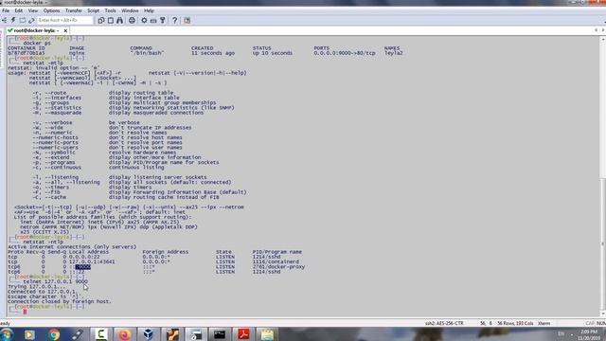Open the black terminal window taskbar icon
Image resolution: width=606 pixels, height=341 pixels.
pos(220,334)
